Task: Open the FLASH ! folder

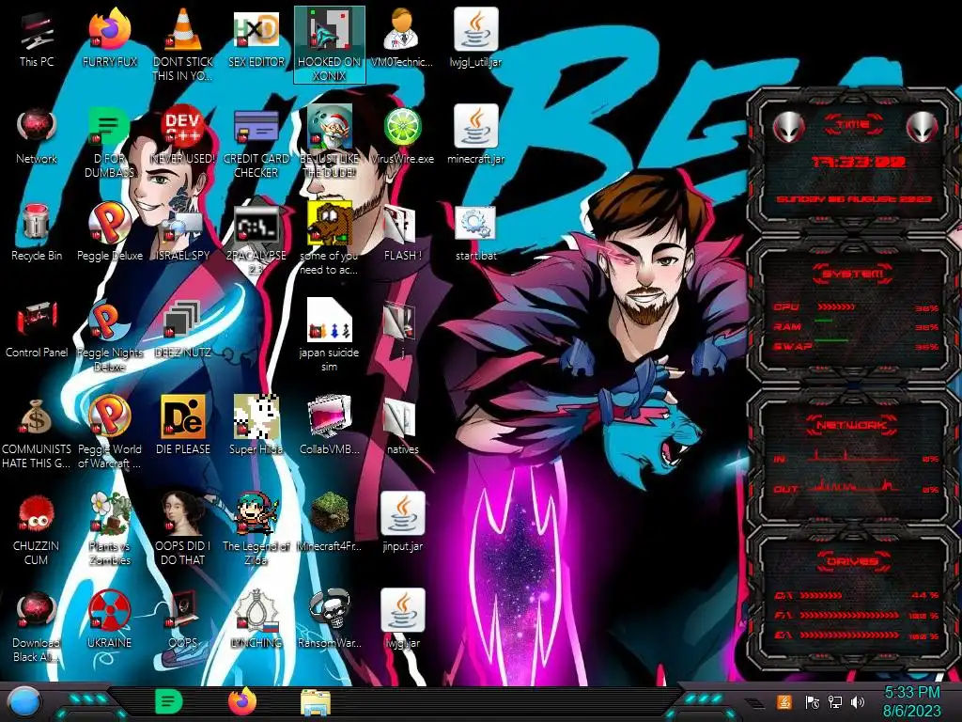Action: pyautogui.click(x=402, y=232)
